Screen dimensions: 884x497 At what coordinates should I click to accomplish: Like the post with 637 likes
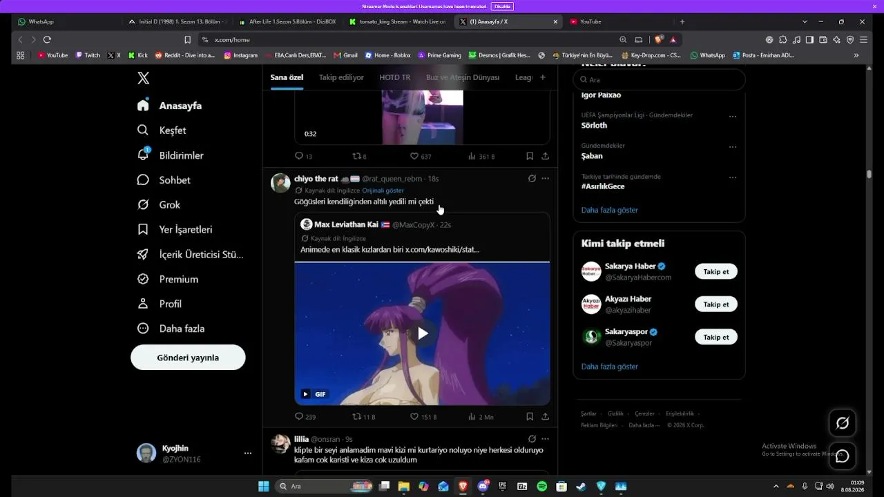click(x=421, y=157)
